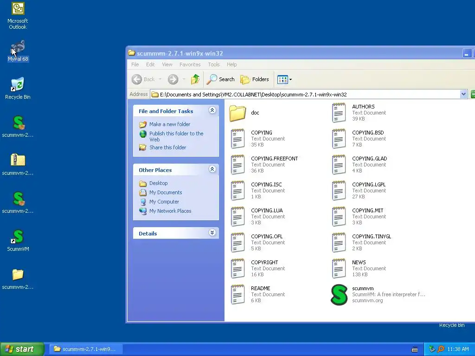This screenshot has height=356, width=475.
Task: Go to My Computer in Other Places
Action: [x=164, y=202]
